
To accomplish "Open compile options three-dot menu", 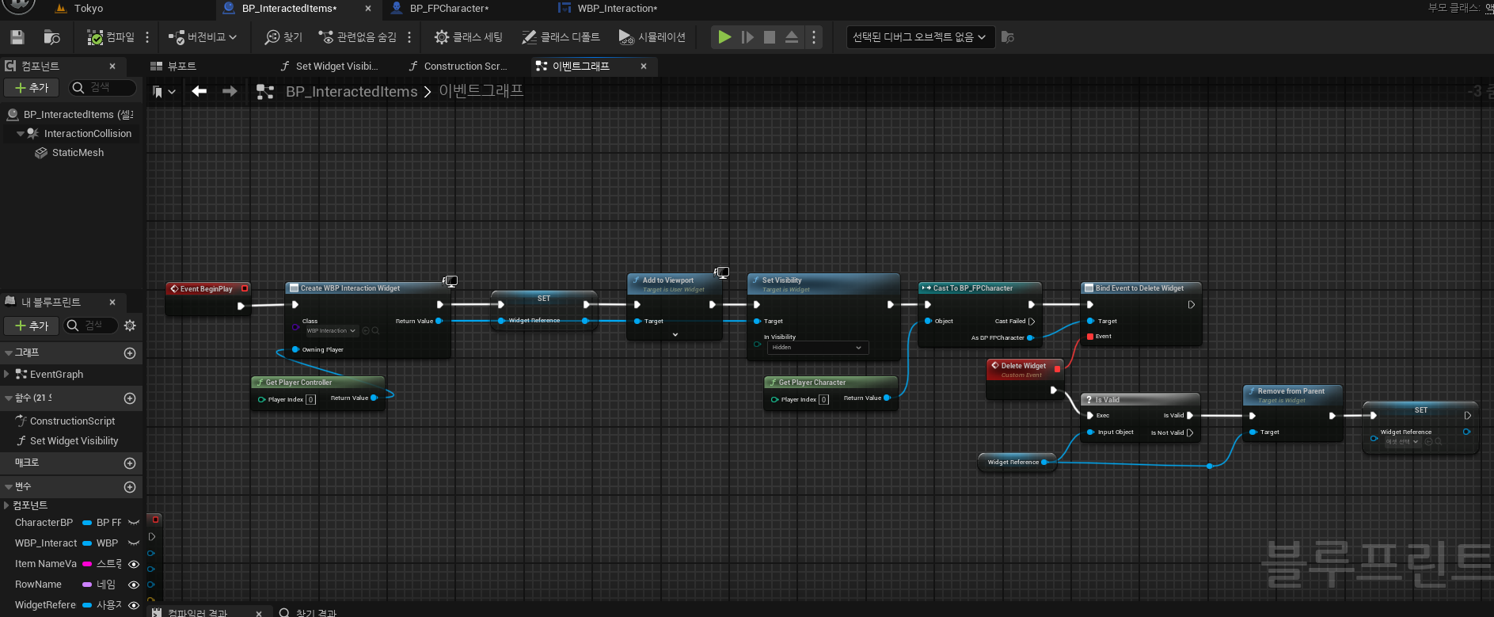I will click(x=147, y=37).
